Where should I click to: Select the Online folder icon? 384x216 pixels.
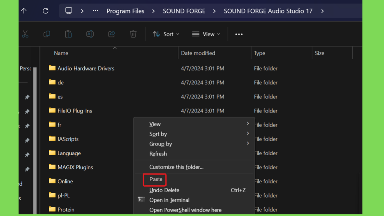(52, 181)
